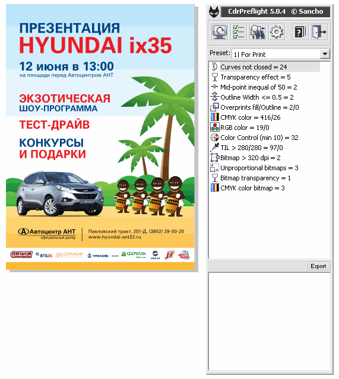Click the 'HYUNDAI ix35' headline on poster
Image resolution: width=339 pixels, height=379 pixels.
(x=96, y=45)
